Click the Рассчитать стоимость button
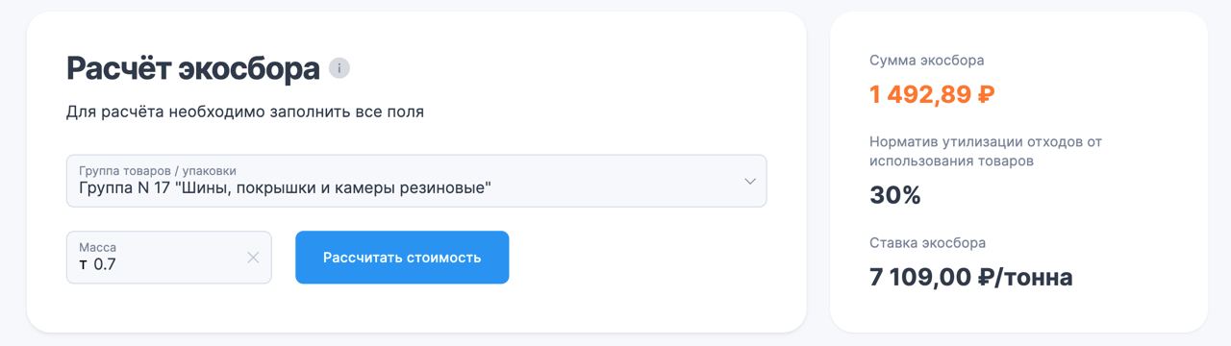1231x346 pixels. tap(402, 258)
